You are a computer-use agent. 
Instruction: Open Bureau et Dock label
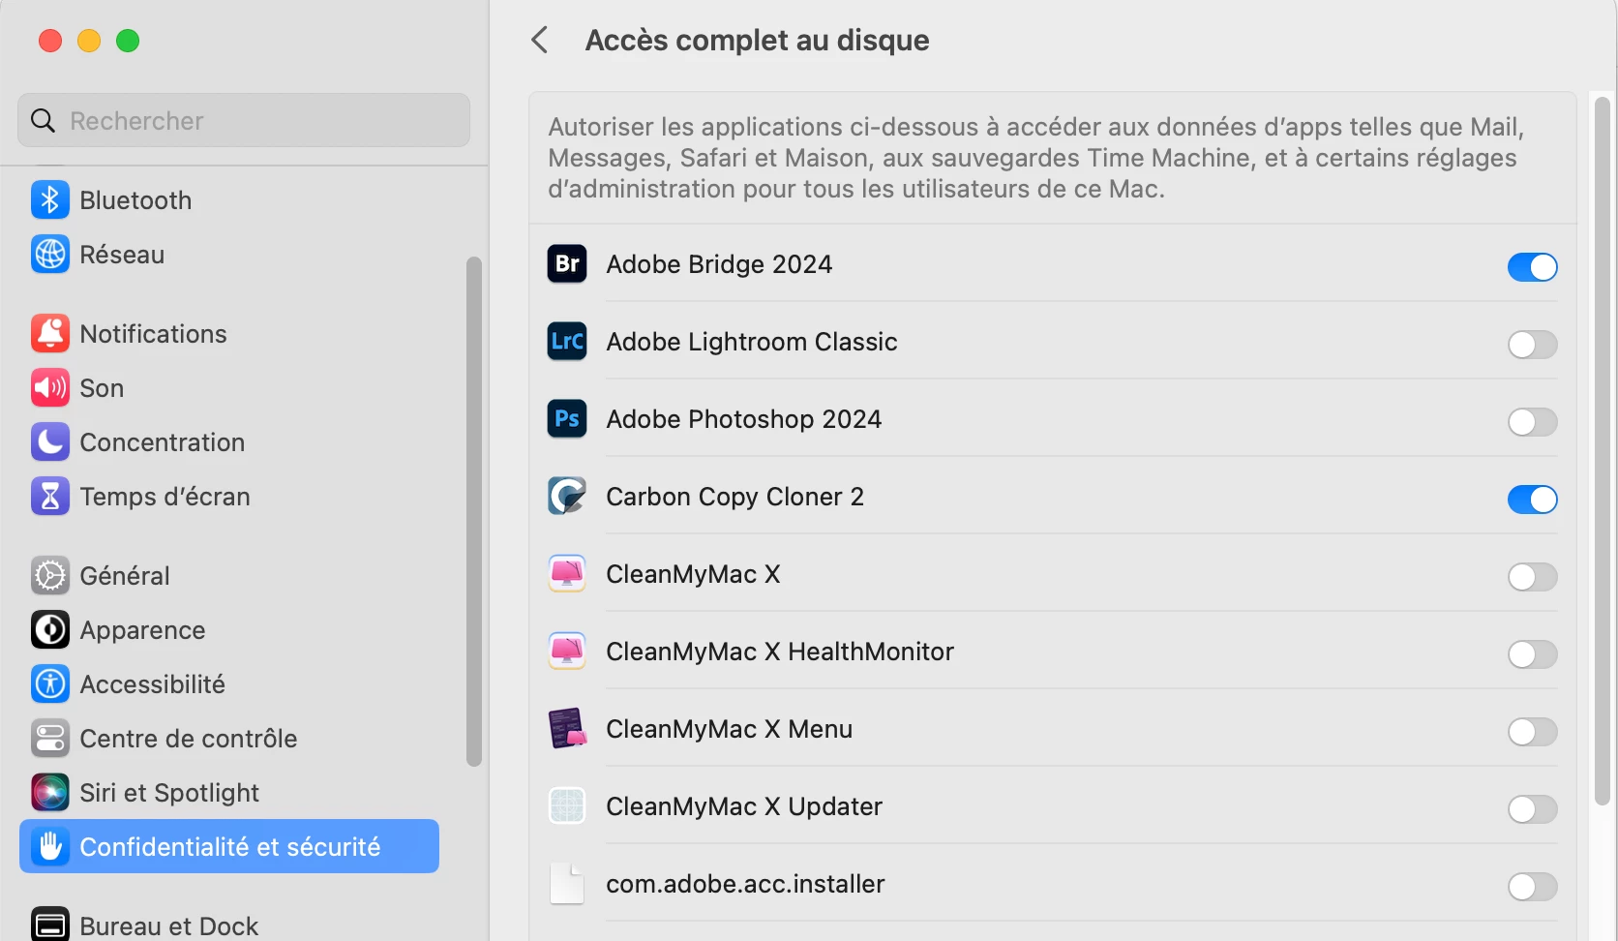pyautogui.click(x=168, y=926)
